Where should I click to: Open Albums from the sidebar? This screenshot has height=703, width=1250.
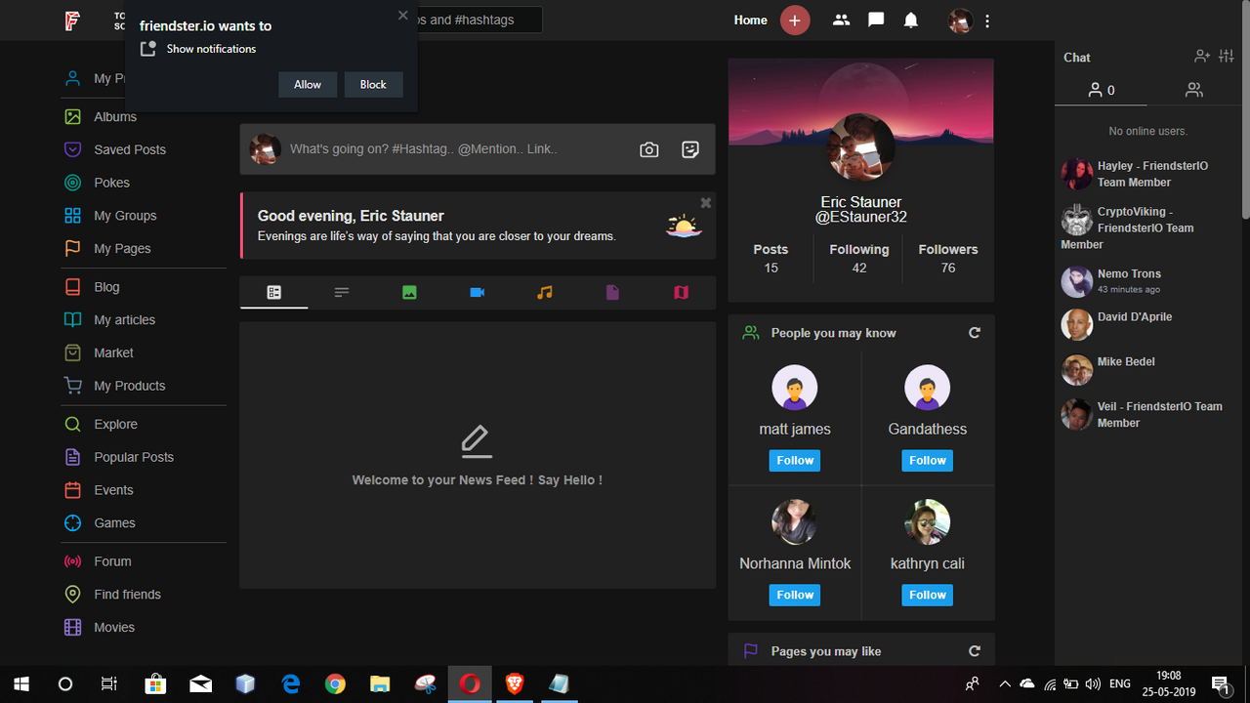[x=115, y=116]
